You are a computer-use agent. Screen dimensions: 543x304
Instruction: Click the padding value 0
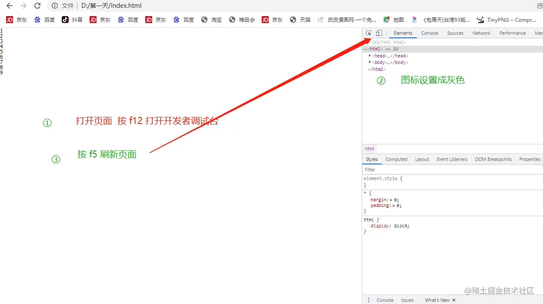tap(398, 206)
